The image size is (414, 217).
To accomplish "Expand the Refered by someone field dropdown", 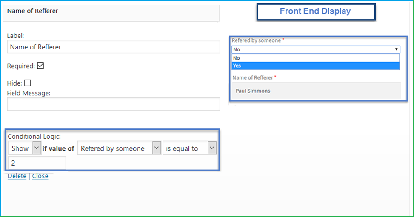I will click(119, 148).
